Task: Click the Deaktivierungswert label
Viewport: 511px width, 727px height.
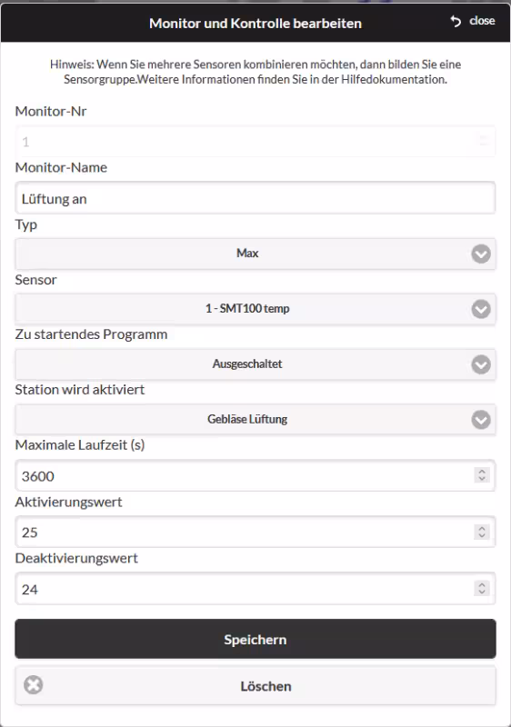Action: tap(76, 558)
